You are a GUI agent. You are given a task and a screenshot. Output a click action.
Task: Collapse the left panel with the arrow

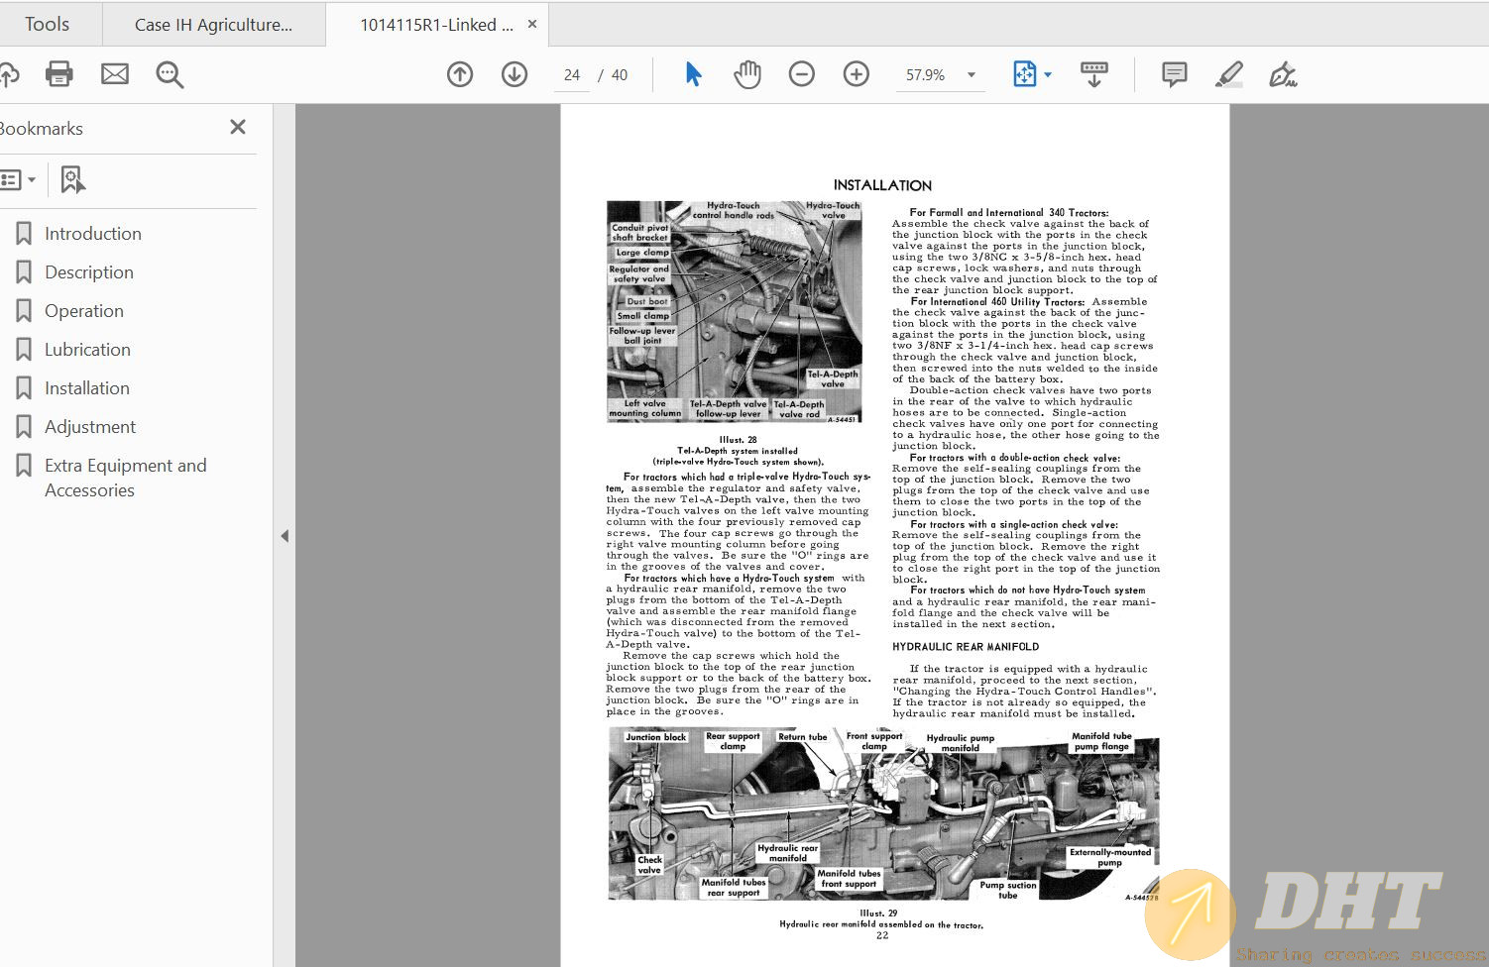coord(285,536)
